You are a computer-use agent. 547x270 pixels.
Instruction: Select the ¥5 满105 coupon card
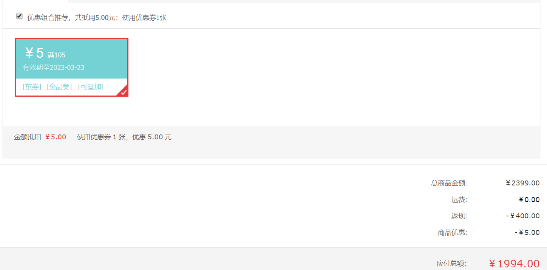click(x=72, y=67)
